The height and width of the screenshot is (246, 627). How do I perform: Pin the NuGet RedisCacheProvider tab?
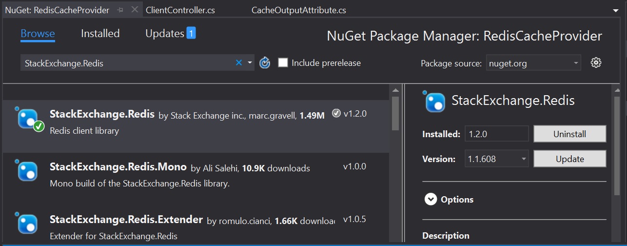tap(120, 10)
